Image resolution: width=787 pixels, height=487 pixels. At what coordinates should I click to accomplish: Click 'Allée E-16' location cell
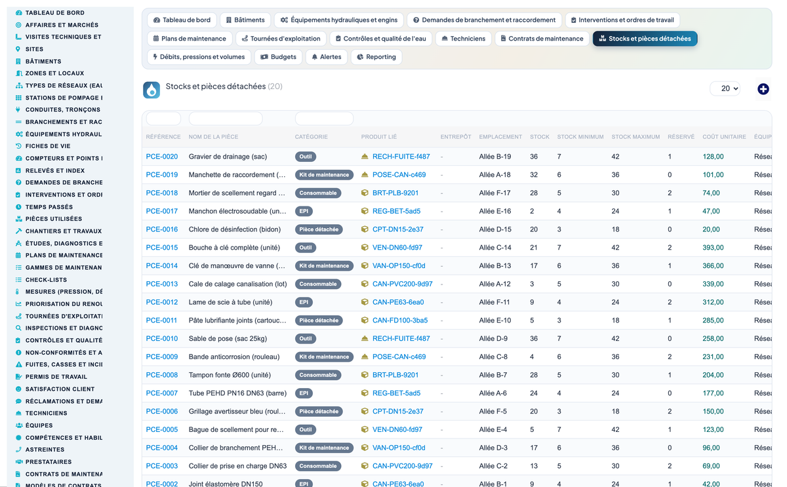(495, 212)
